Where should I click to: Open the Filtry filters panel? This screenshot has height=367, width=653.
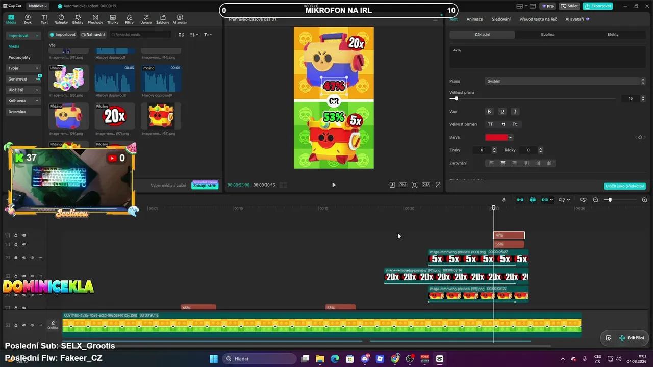click(x=129, y=19)
